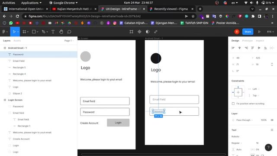Screen dimensions: 277x156
Task: Select the Pen tool
Action: [43, 32]
